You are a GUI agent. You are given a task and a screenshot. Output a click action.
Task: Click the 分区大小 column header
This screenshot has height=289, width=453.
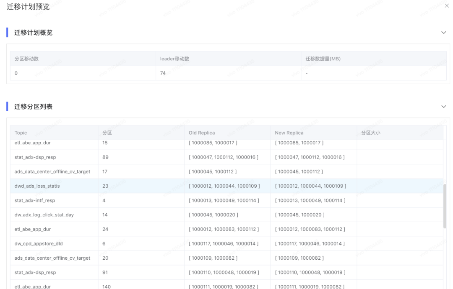pyautogui.click(x=371, y=133)
